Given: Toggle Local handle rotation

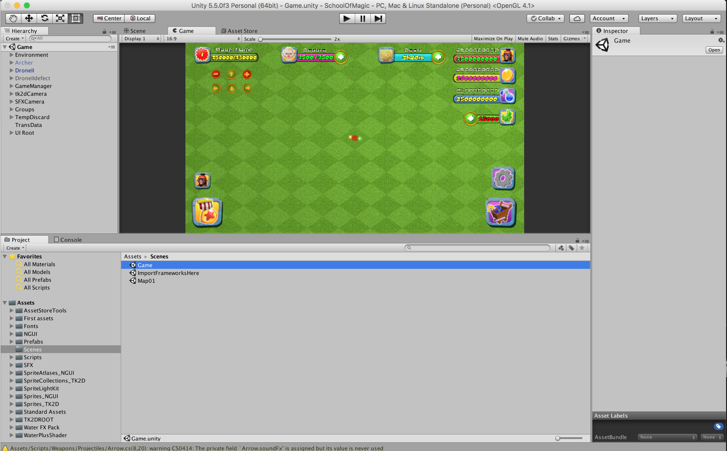Looking at the screenshot, I should (140, 18).
